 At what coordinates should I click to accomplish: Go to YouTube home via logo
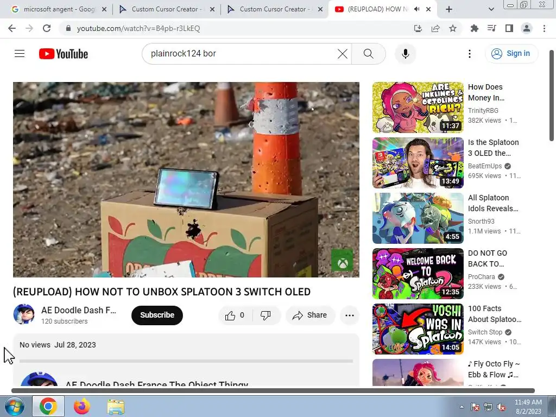[64, 54]
